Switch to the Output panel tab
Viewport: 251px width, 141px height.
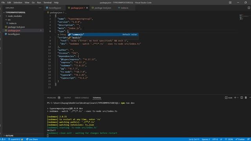pos(67,98)
